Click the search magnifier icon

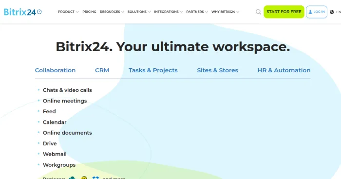(x=258, y=12)
